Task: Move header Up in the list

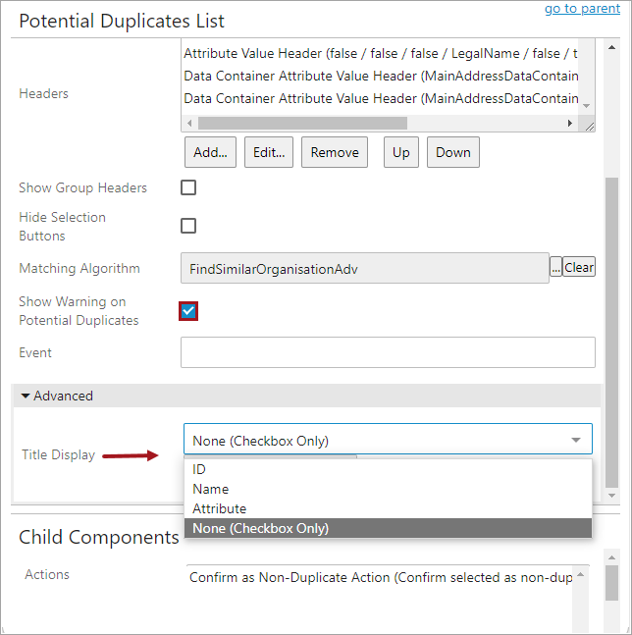Action: 401,152
